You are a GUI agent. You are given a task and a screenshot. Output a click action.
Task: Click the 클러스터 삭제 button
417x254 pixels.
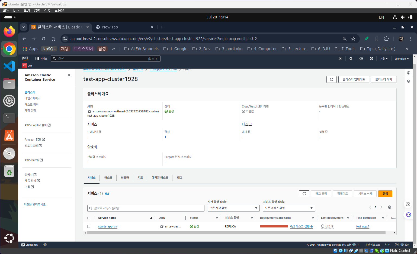(383, 79)
